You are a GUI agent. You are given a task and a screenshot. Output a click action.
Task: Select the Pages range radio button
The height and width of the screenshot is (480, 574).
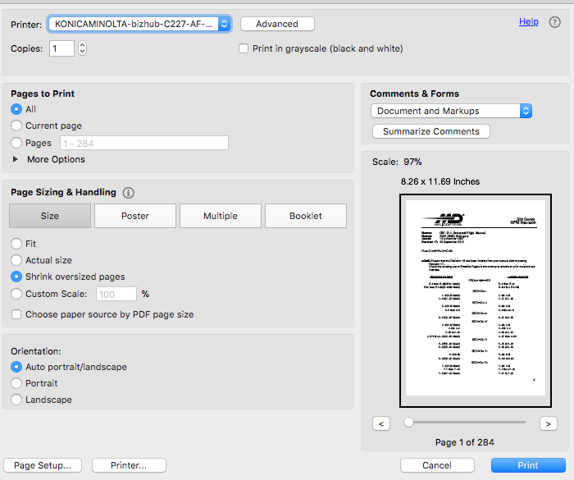click(x=16, y=143)
